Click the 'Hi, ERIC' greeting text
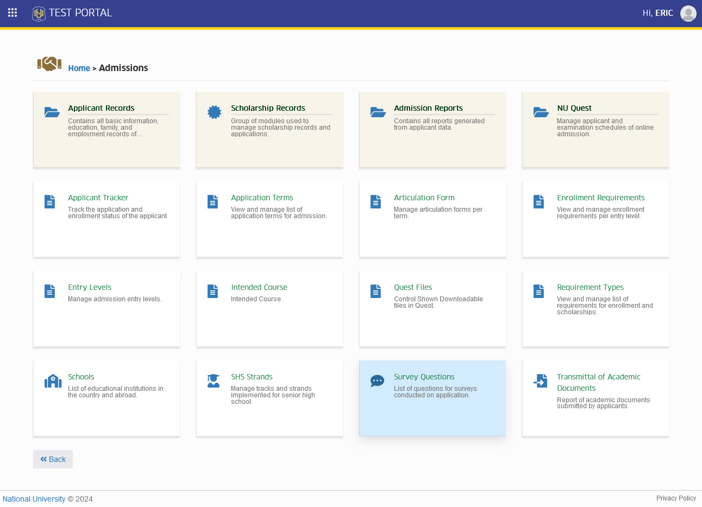 point(657,13)
